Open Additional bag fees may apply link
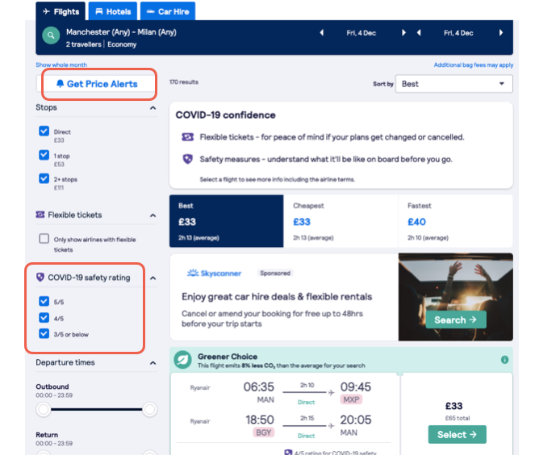The height and width of the screenshot is (468, 535). coord(474,65)
